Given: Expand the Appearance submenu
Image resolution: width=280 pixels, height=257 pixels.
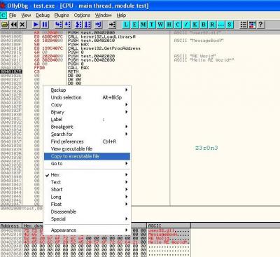Looking at the screenshot, I should [87, 230].
